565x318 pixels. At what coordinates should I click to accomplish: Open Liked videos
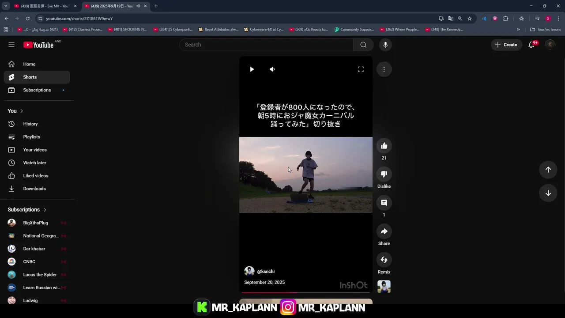point(37,176)
